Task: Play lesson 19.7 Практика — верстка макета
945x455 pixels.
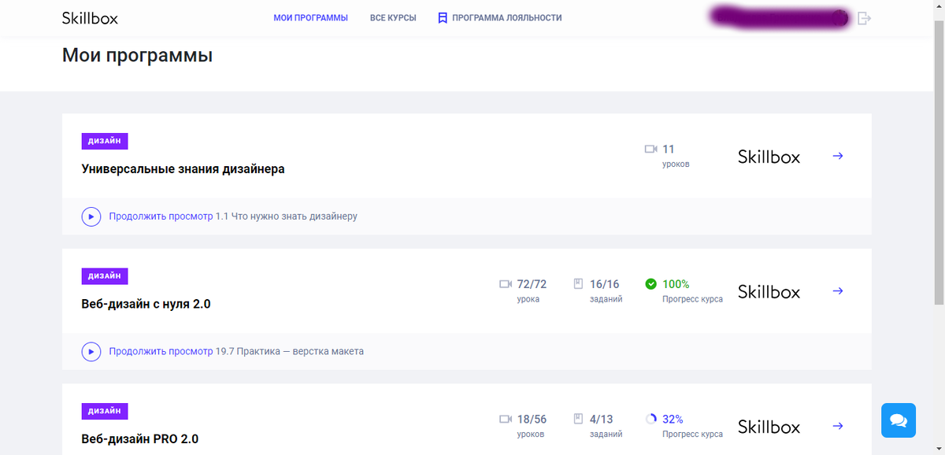Action: point(91,351)
